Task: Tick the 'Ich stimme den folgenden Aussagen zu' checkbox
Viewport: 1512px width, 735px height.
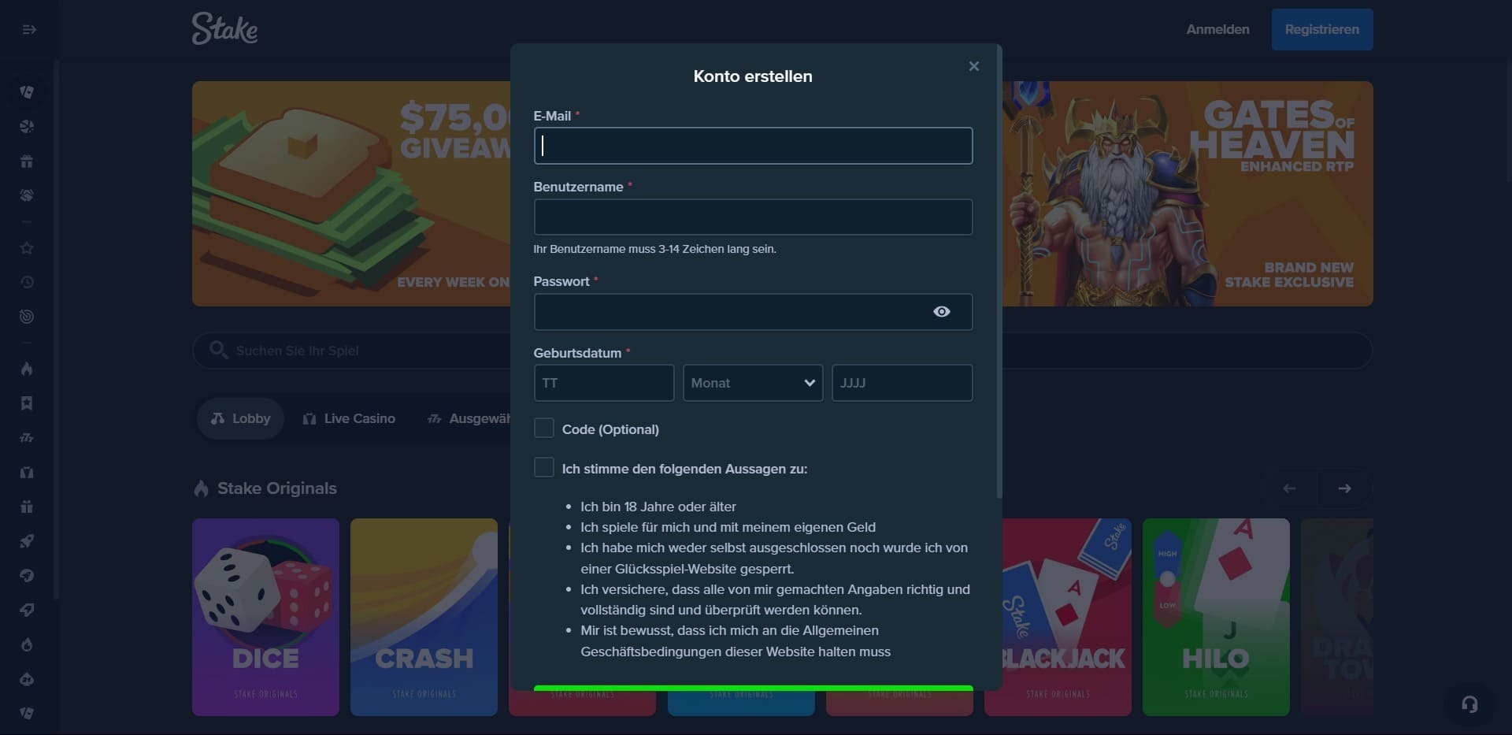Action: 544,468
